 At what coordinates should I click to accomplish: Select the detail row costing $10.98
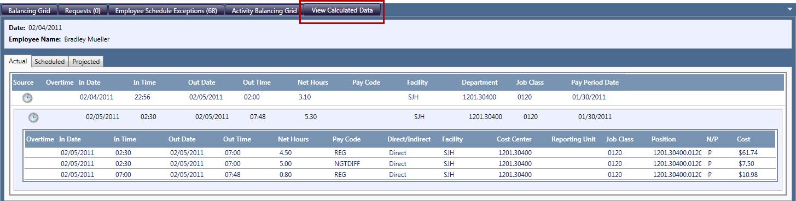click(400, 174)
